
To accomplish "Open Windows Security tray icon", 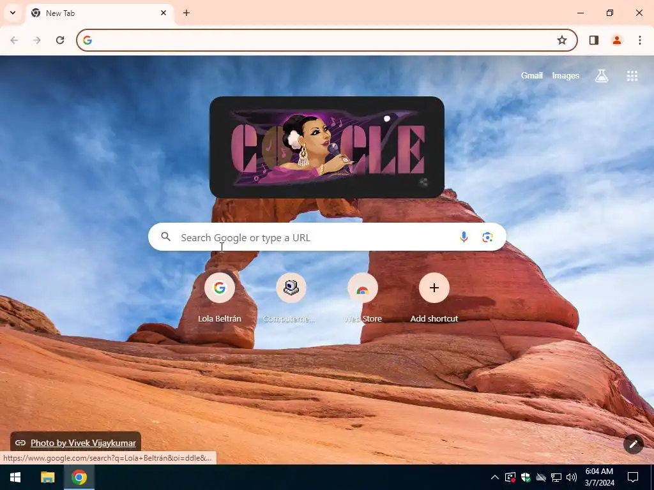I will pyautogui.click(x=526, y=477).
